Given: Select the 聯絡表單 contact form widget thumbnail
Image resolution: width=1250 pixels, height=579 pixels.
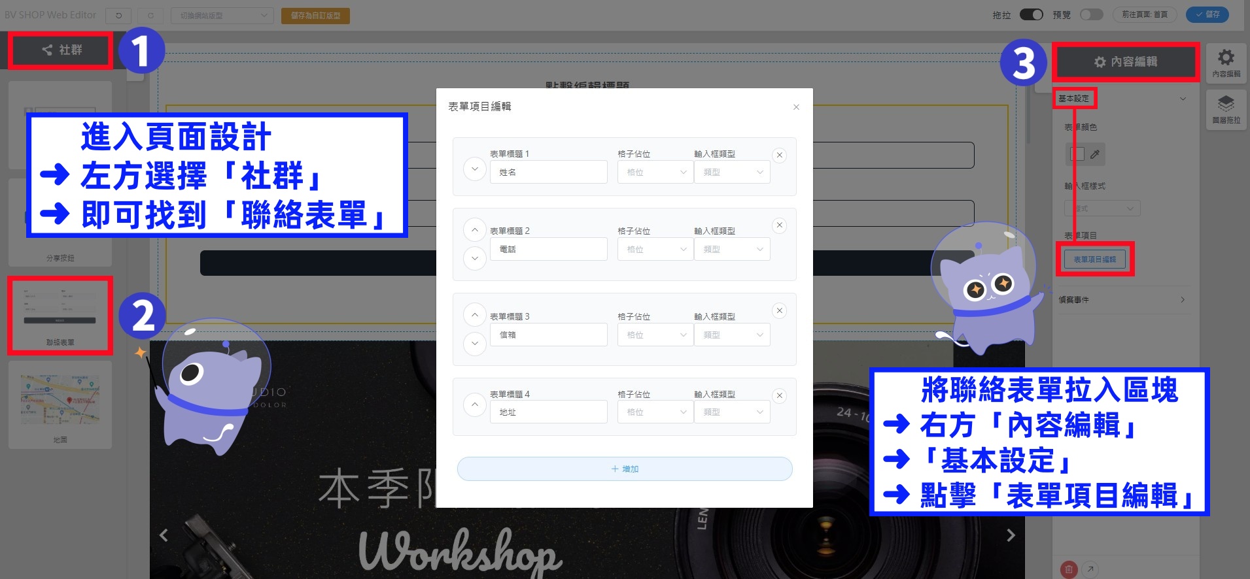Looking at the screenshot, I should pyautogui.click(x=60, y=316).
